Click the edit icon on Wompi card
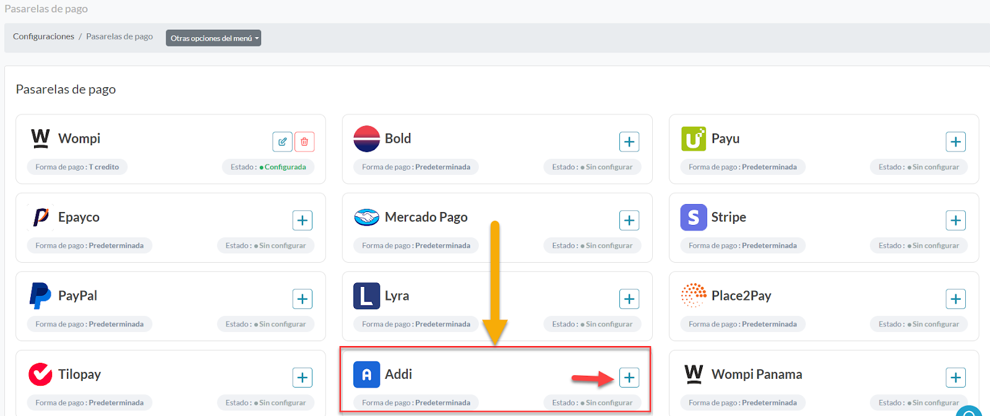The image size is (990, 416). click(x=282, y=142)
